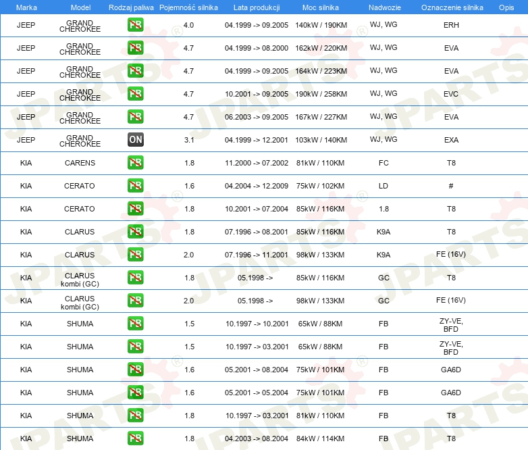Click the 04.2003 -> 08.2004 production years cell
Viewport: 528px width, 450px height.
(257, 439)
